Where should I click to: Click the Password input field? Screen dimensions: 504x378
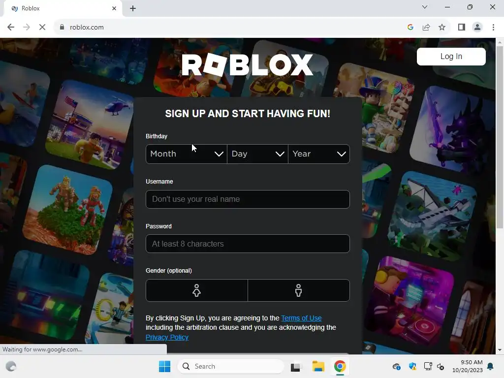[x=248, y=244]
